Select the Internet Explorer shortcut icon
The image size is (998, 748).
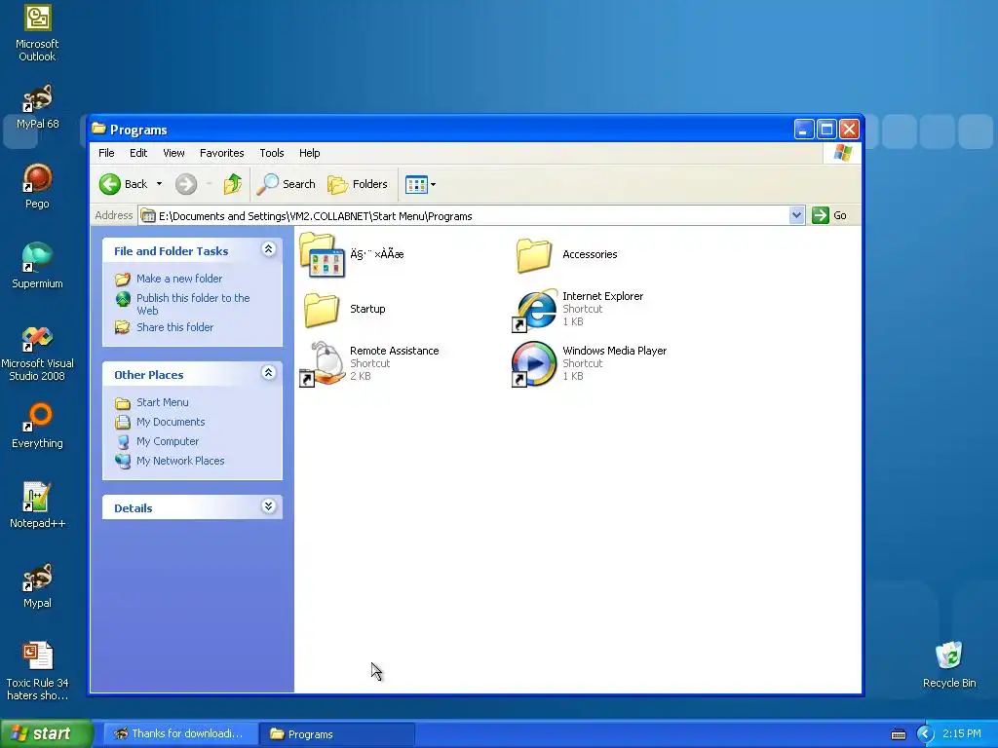(x=535, y=309)
